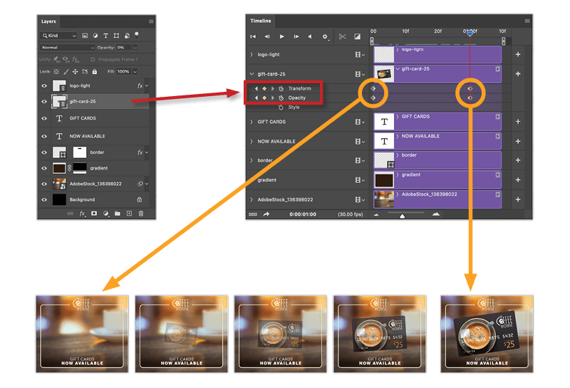The height and width of the screenshot is (388, 570).
Task: Open gift-card-25 track filmstrip menu
Action: click(x=360, y=74)
